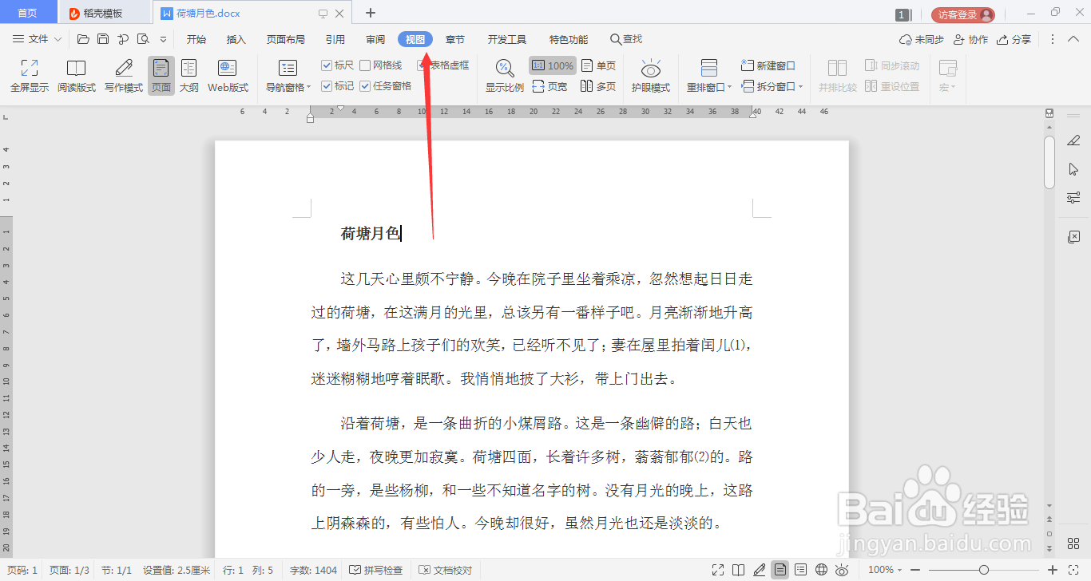Open the settings sliders icon in right sidebar
The height and width of the screenshot is (581, 1091).
(x=1073, y=198)
